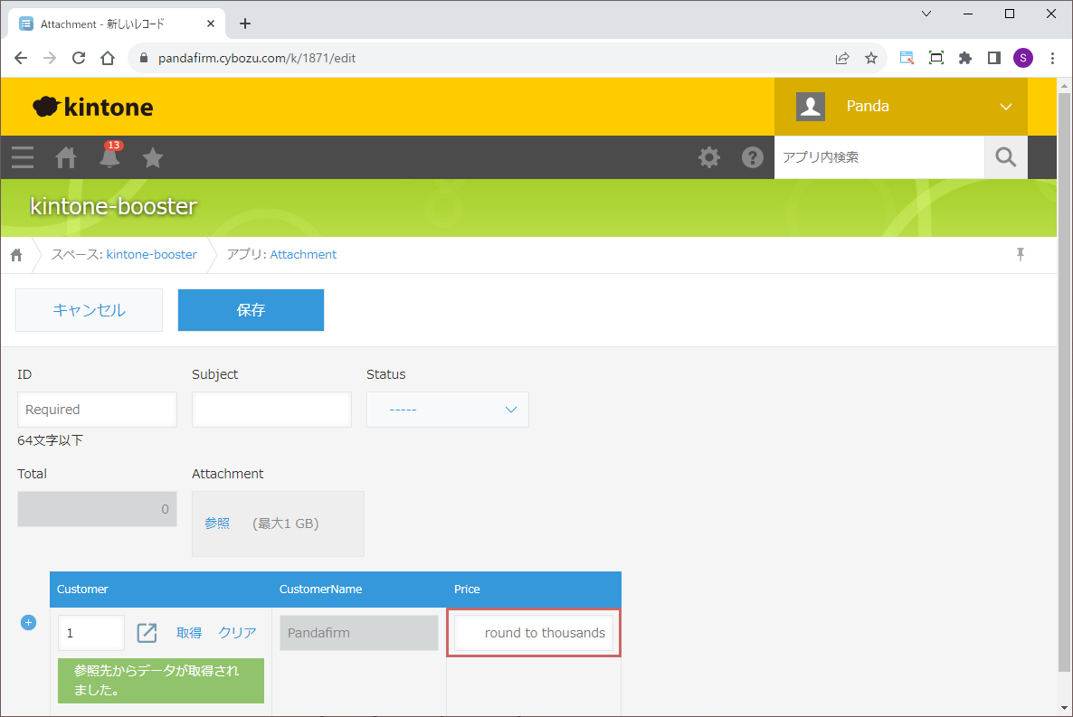Click the キャンセル cancel button

coord(89,310)
